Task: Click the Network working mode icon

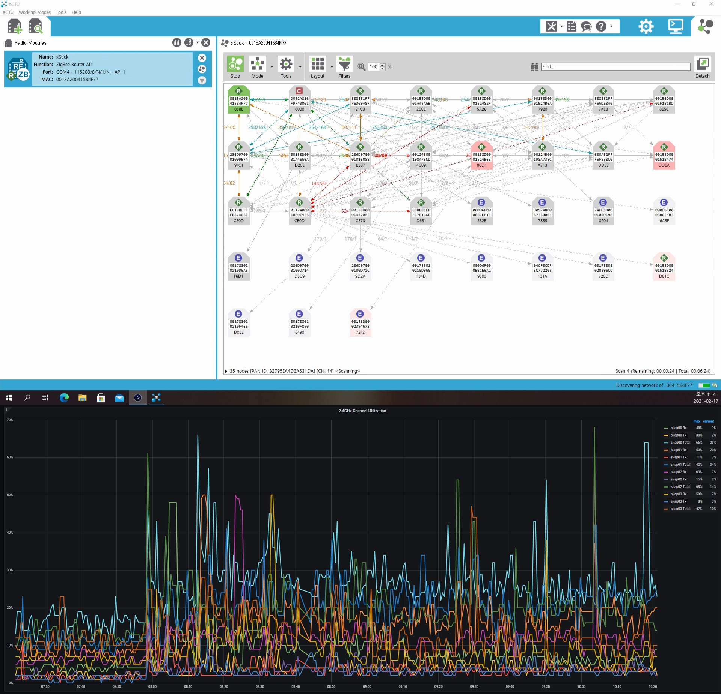Action: click(705, 26)
